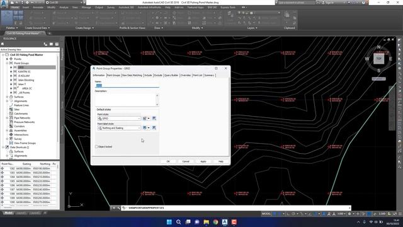Click the Toolspace help icon

click(x=57, y=44)
